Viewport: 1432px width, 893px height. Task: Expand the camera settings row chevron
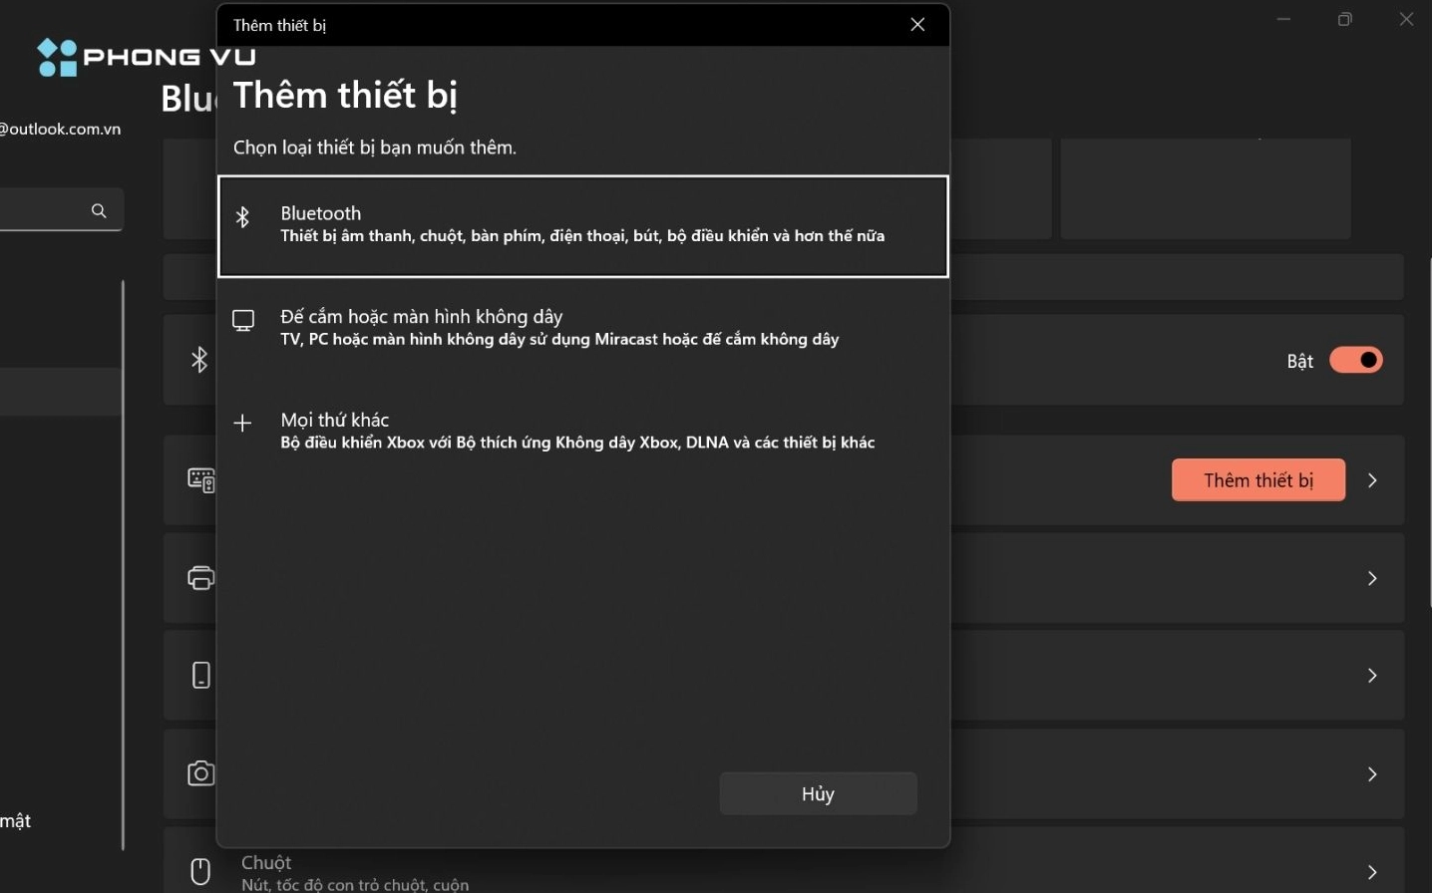(x=1373, y=773)
